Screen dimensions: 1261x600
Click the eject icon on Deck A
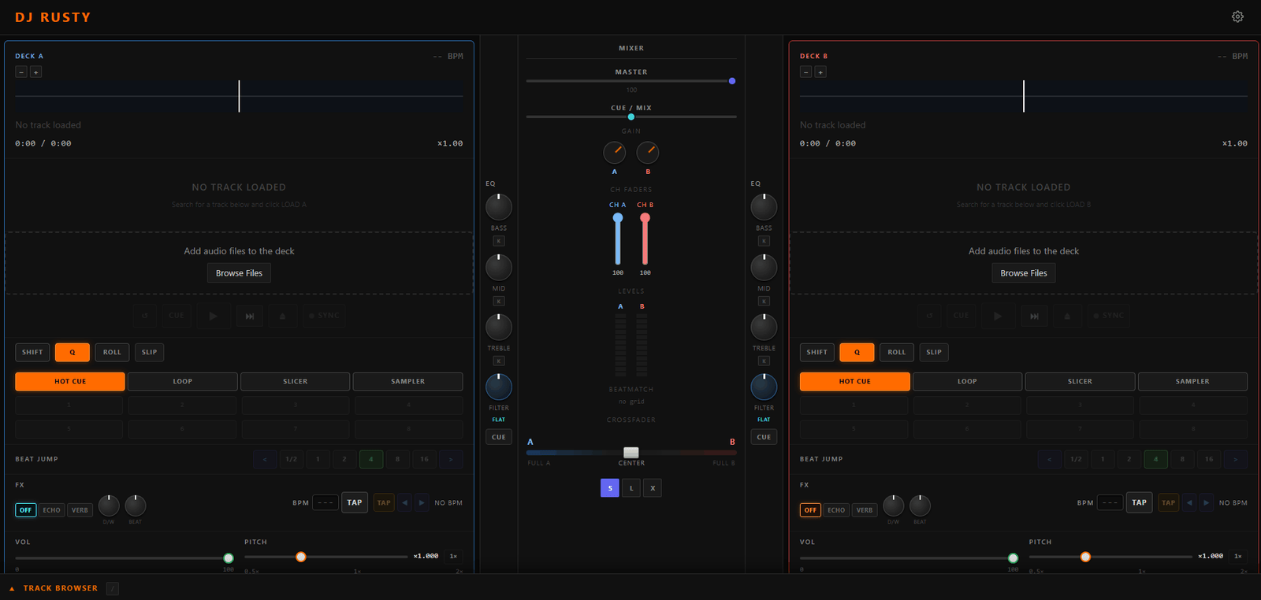tap(282, 316)
